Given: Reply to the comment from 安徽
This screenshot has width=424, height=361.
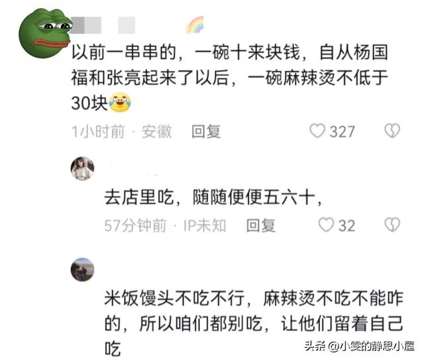Looking at the screenshot, I should click(206, 131).
